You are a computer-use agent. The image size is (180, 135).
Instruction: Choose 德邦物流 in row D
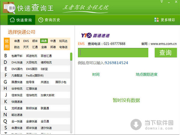pos(46,63)
